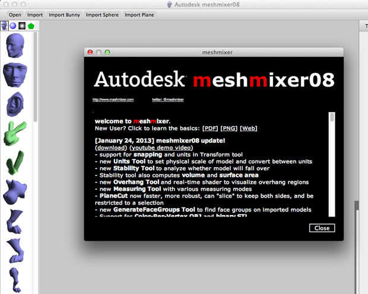Image resolution: width=368 pixels, height=294 pixels.
Task: Select the bottom leg mesh part
Action: tap(15, 280)
